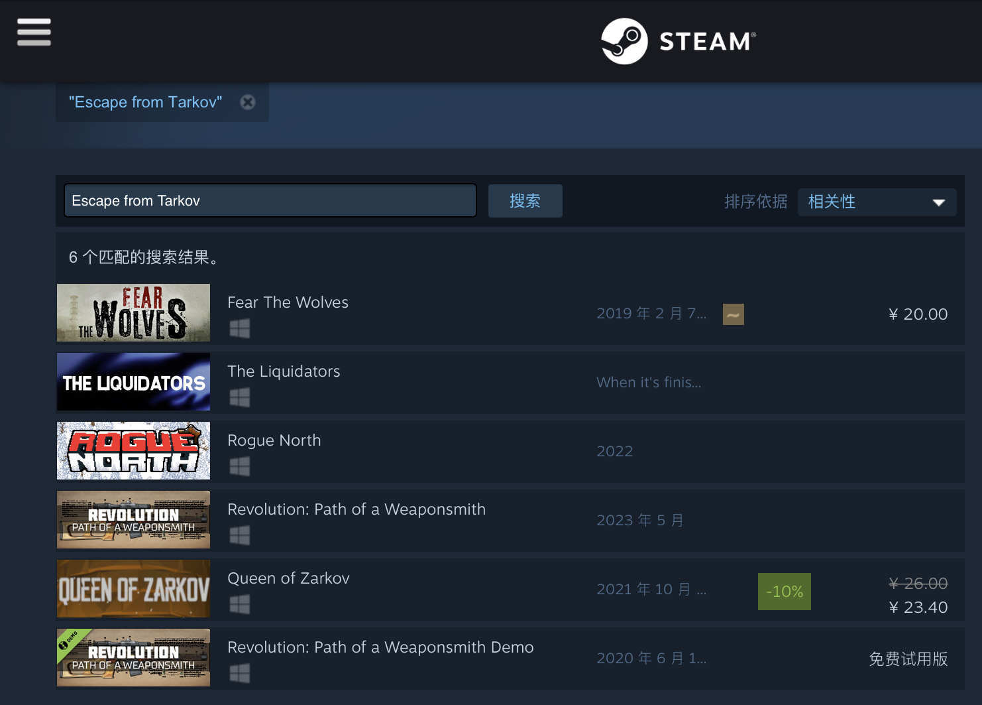Open Queen of Zarkov thumbnail image
This screenshot has height=705, width=982.
133,589
